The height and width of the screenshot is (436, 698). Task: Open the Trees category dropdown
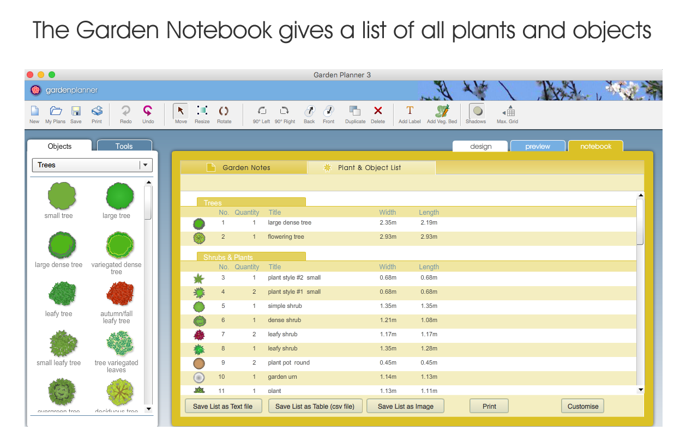click(x=92, y=165)
